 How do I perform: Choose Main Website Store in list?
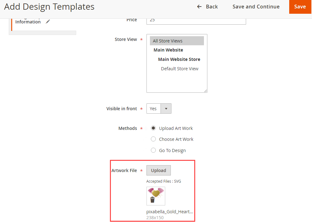(179, 59)
